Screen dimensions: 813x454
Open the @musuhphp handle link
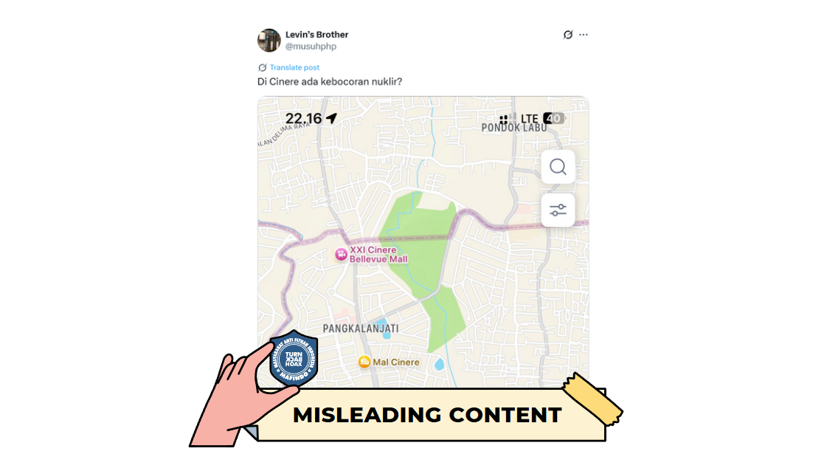click(x=311, y=47)
